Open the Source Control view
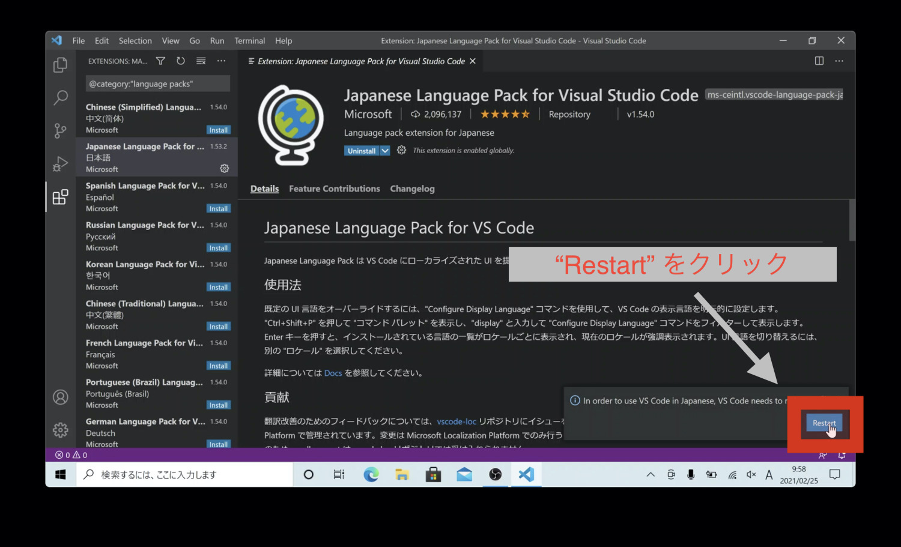This screenshot has width=901, height=547. [x=60, y=130]
